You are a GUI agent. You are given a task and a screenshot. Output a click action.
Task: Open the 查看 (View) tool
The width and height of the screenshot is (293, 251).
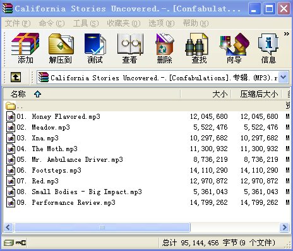[x=129, y=48]
